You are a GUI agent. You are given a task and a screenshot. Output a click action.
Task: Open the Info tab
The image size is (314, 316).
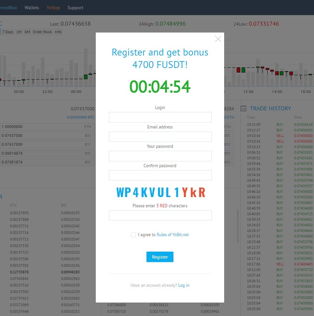(58, 32)
